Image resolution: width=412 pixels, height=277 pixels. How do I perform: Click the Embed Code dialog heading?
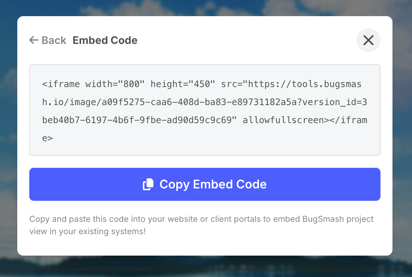[x=105, y=40]
